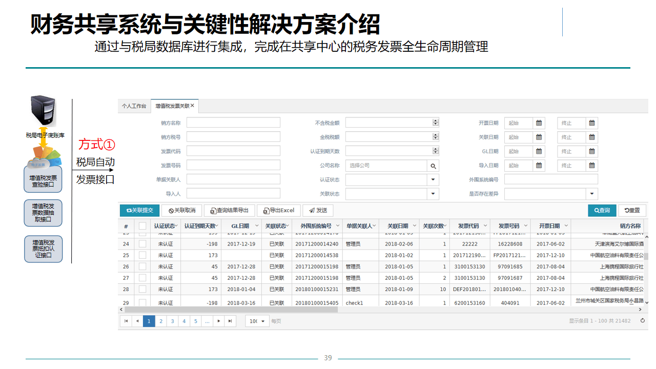The image size is (656, 369).
Task: Open the 开票日期 column header menu
Action: click(x=567, y=226)
